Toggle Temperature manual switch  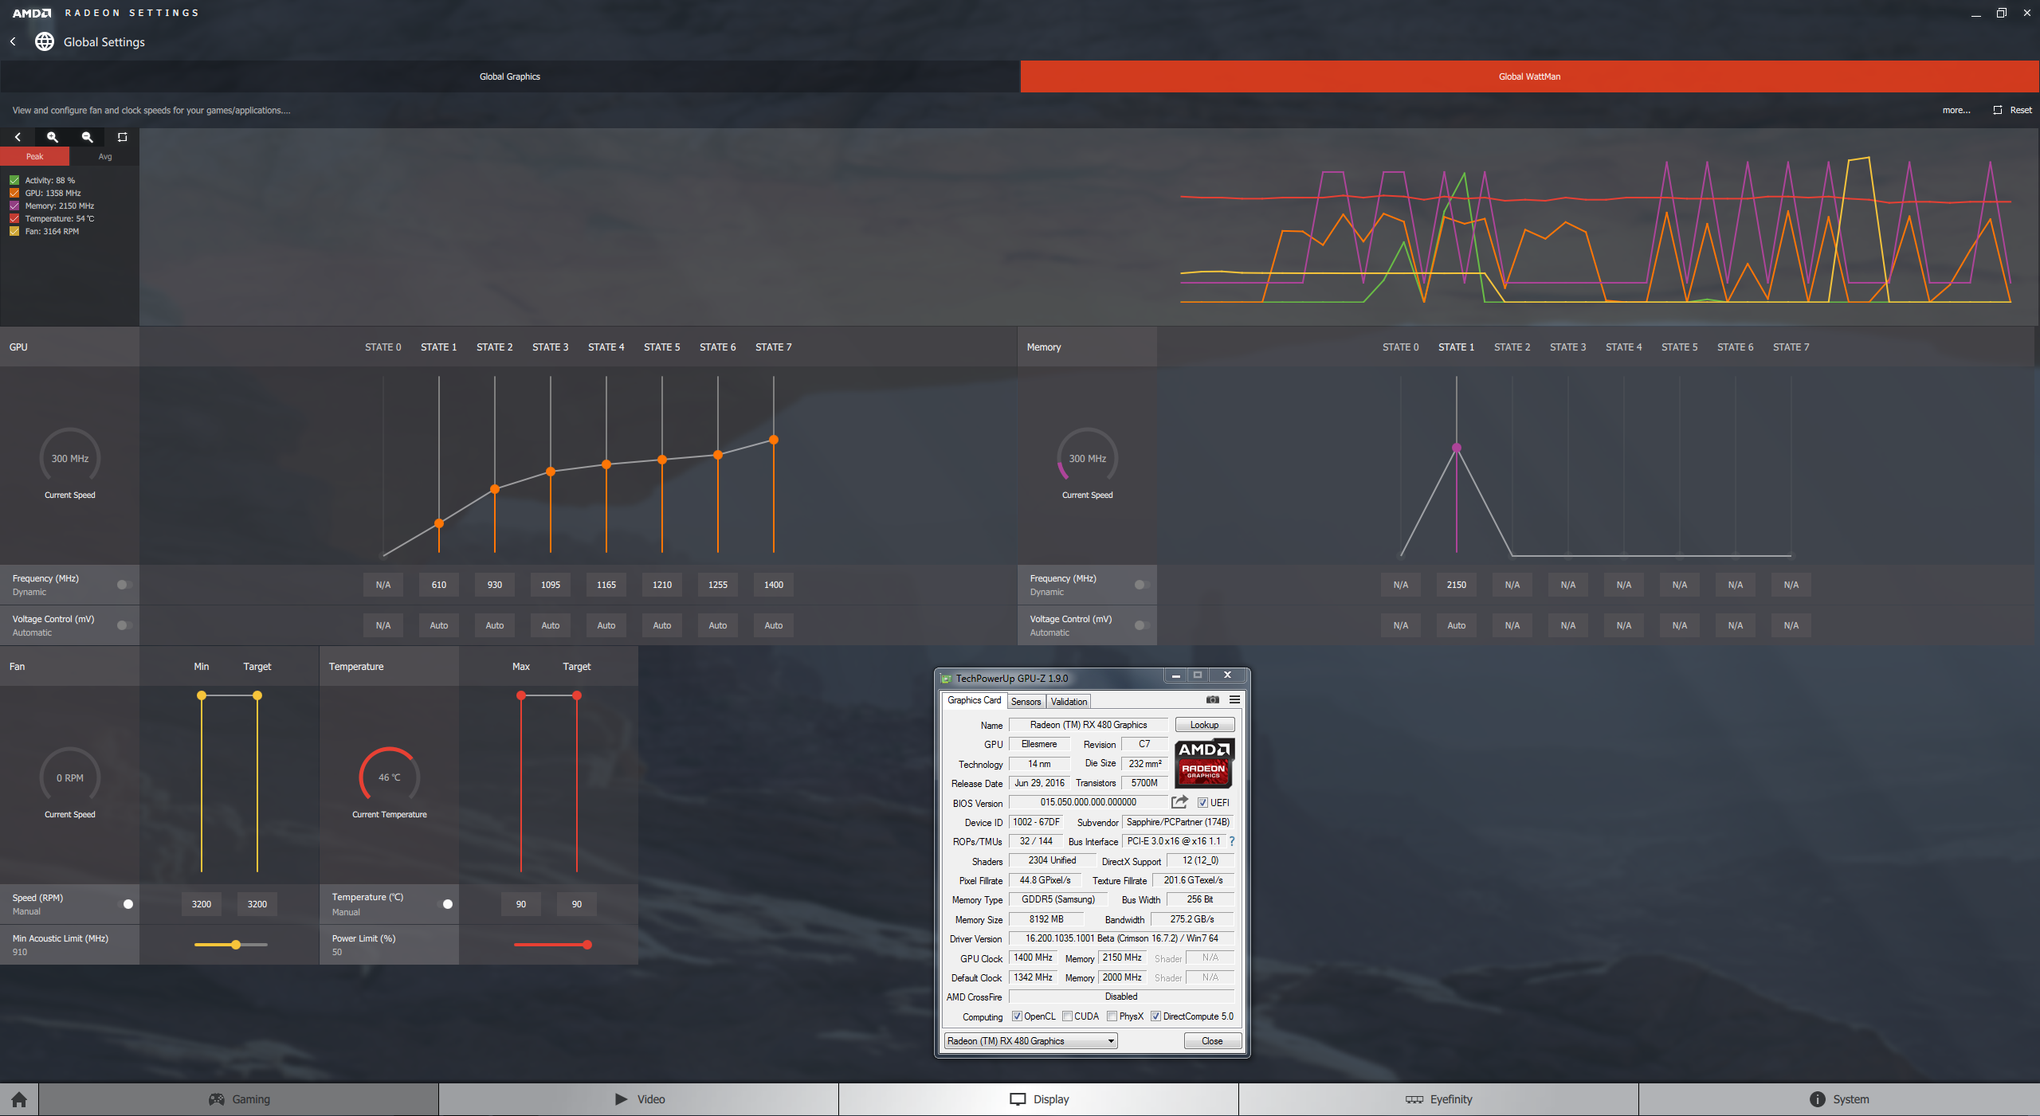(445, 904)
